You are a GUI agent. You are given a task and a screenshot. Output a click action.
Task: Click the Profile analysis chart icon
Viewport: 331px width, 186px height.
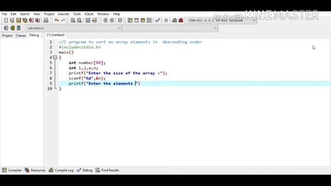point(174,20)
